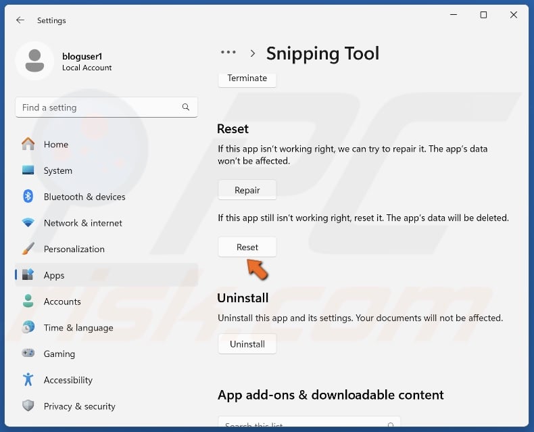Go to Privacy & security settings
The image size is (534, 432).
click(107, 406)
